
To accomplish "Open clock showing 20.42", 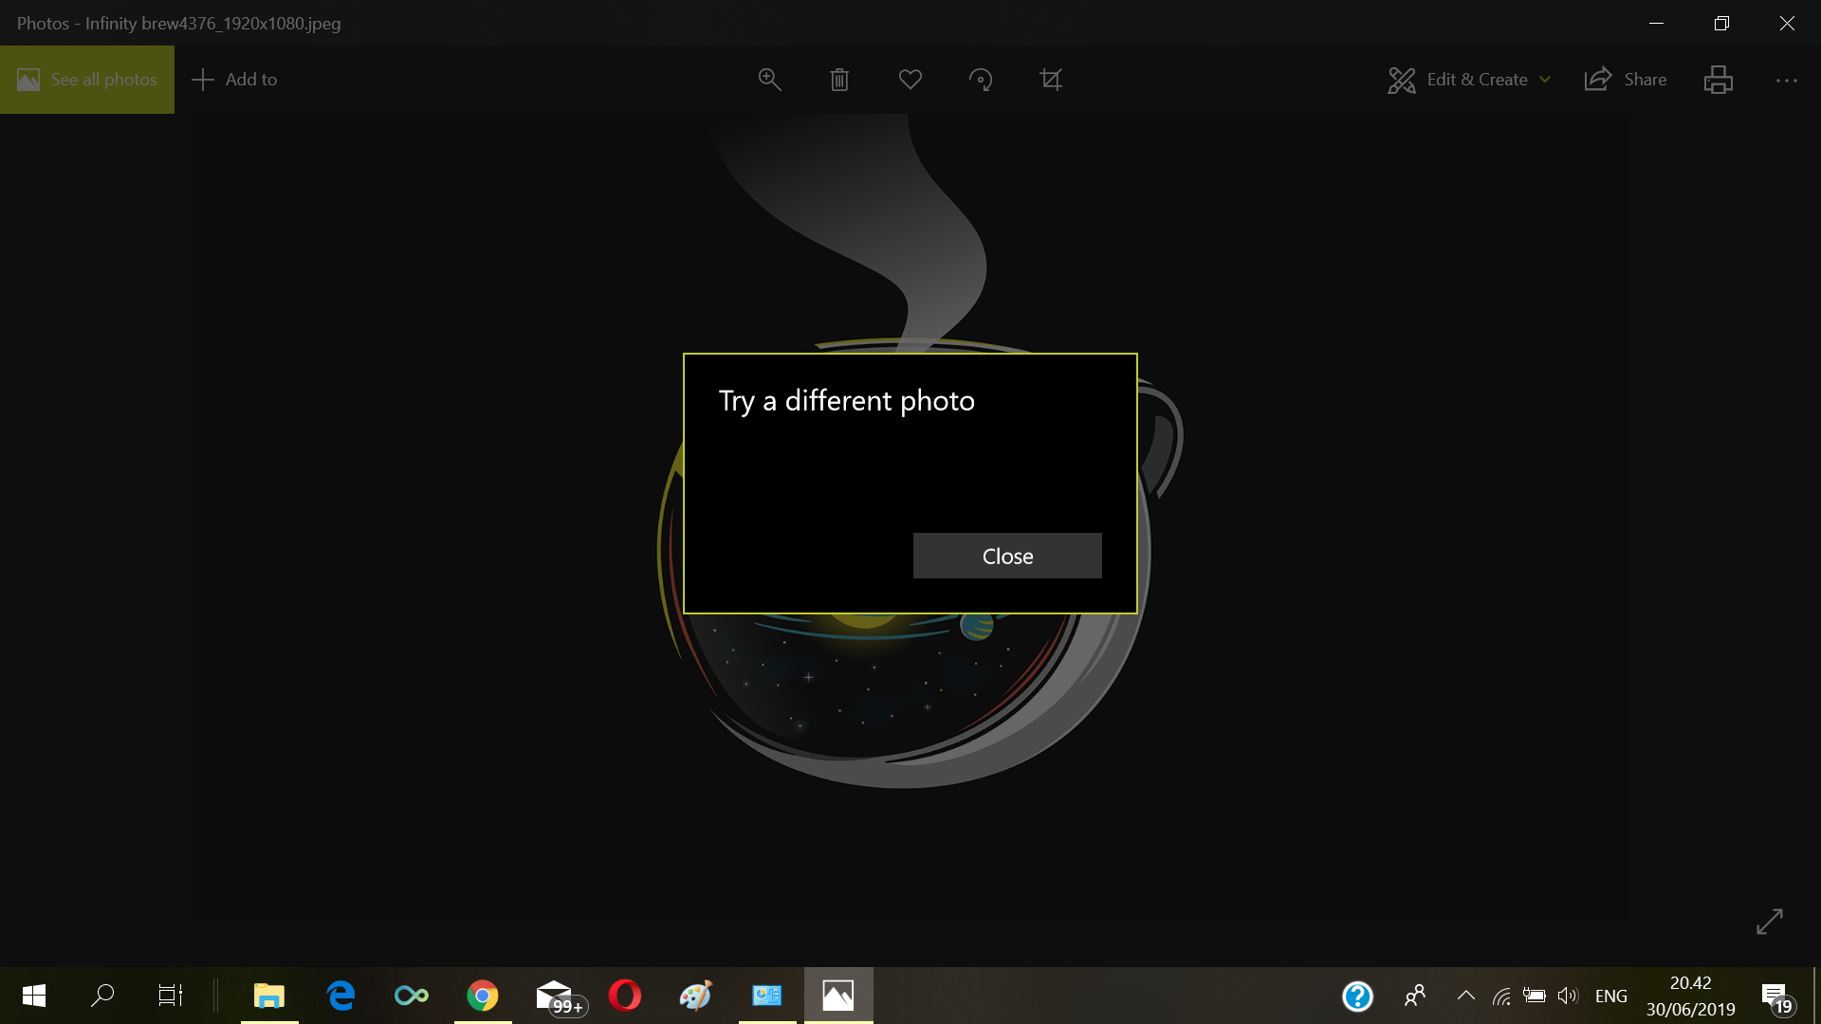I will [1691, 996].
